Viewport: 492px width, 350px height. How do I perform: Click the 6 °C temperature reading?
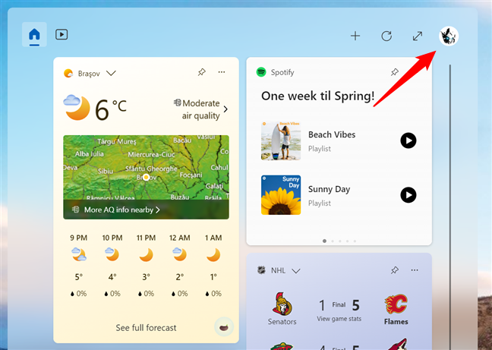click(x=110, y=109)
